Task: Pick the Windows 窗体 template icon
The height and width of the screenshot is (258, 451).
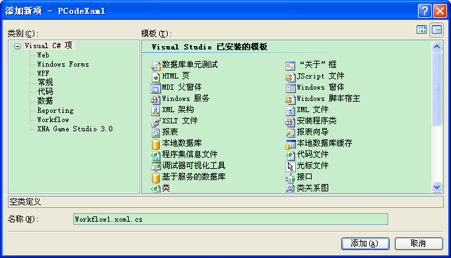Action: 291,88
